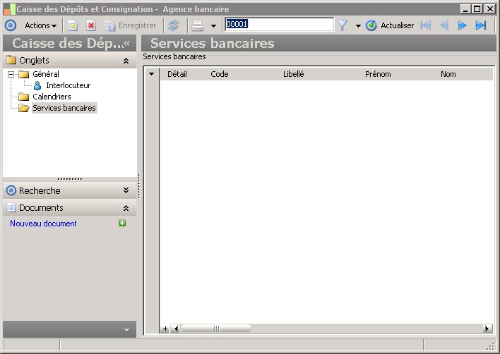The height and width of the screenshot is (354, 500).
Task: Click the filter funnel icon
Action: (x=343, y=25)
